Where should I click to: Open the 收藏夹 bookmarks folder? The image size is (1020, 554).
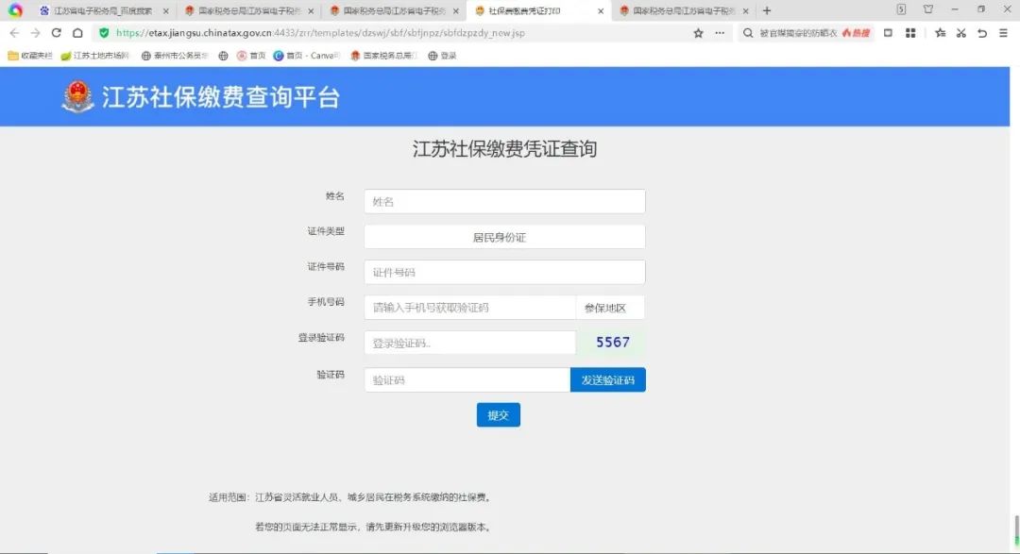pos(30,56)
